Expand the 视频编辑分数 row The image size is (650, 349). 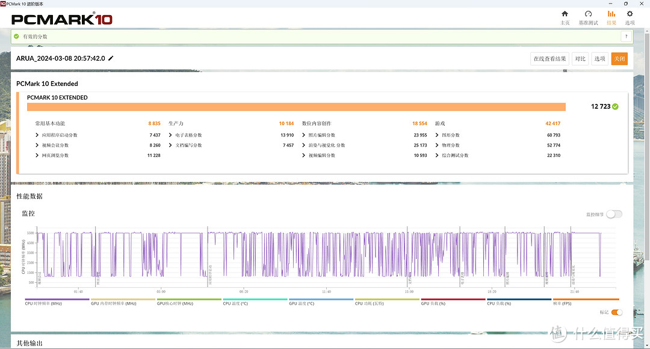304,156
